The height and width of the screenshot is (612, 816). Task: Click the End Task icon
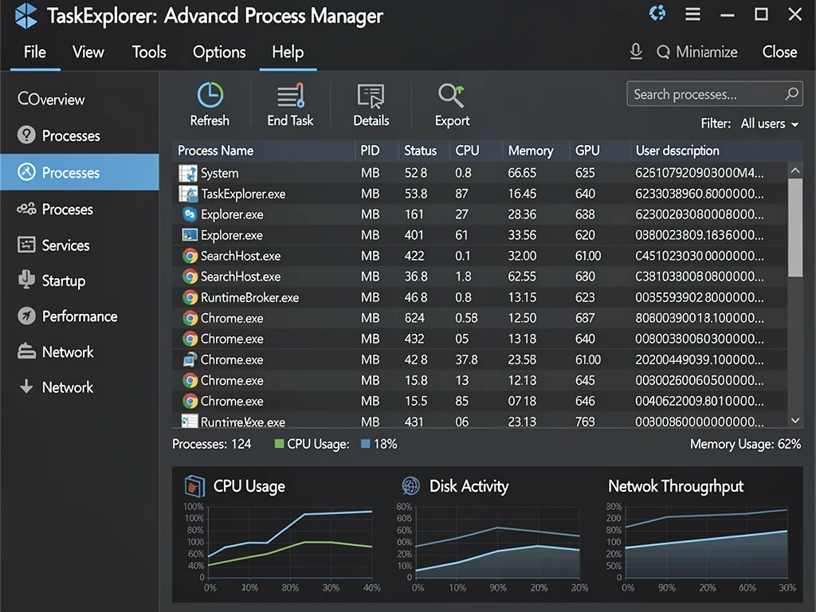click(x=290, y=96)
